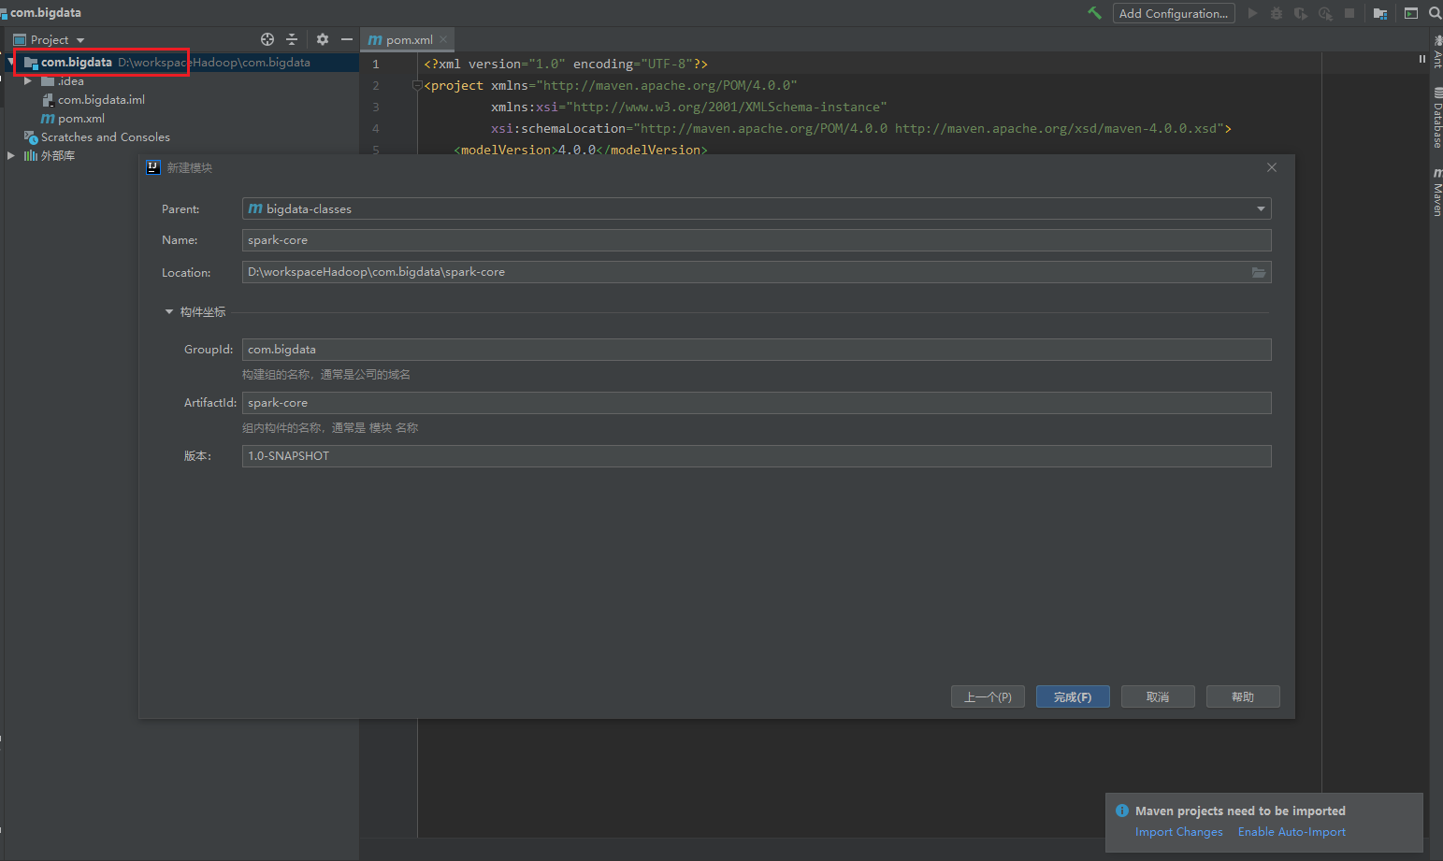
Task: Collapse the 构件坐标 section
Action: point(169,312)
